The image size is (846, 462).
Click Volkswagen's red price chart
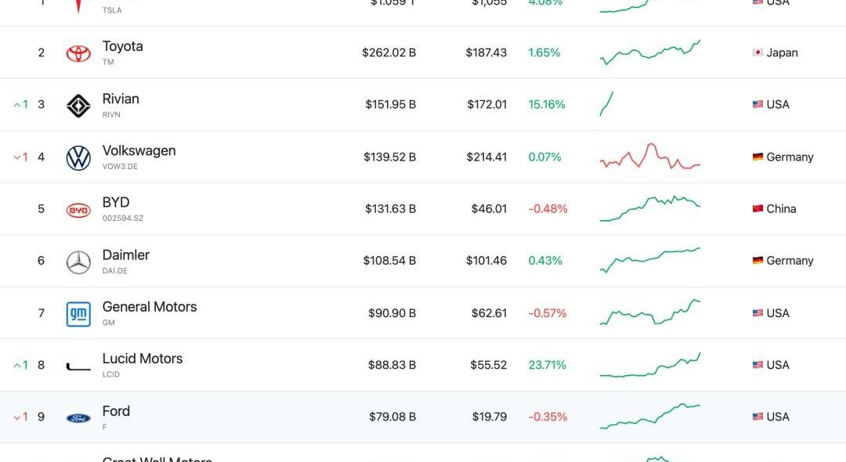tap(649, 157)
